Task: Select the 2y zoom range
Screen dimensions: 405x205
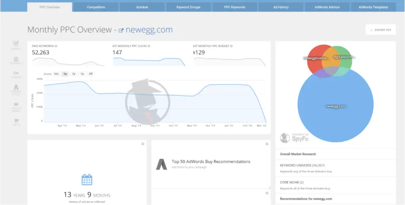Action: (x=74, y=74)
